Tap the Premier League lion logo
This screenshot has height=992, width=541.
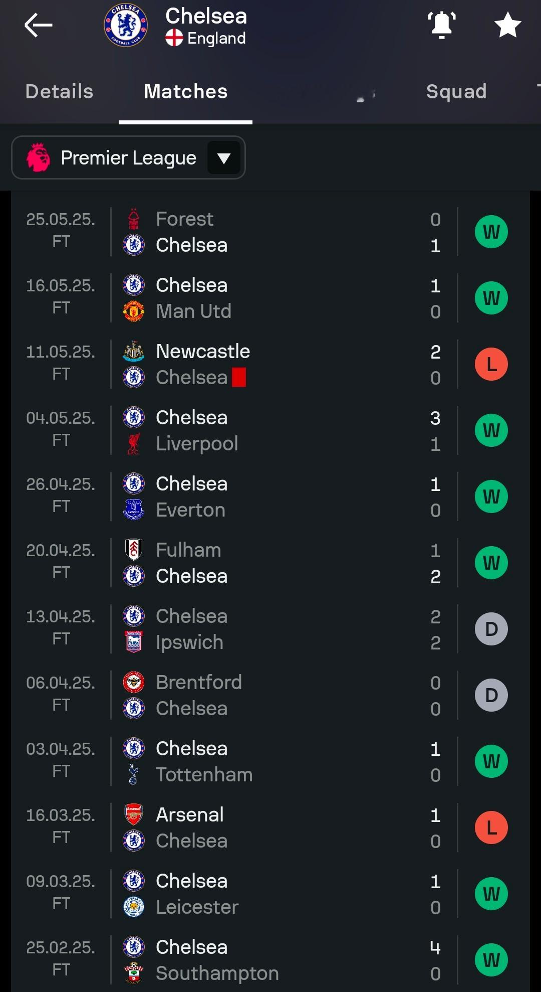coord(39,157)
